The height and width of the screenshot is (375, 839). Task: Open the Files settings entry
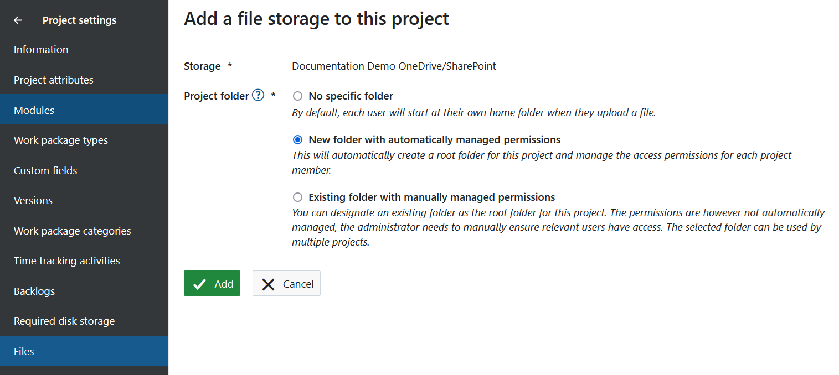(24, 351)
